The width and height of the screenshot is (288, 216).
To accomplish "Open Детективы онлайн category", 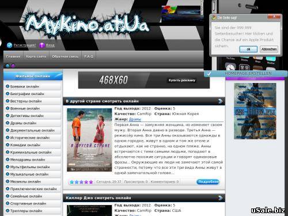I will 33,116.
